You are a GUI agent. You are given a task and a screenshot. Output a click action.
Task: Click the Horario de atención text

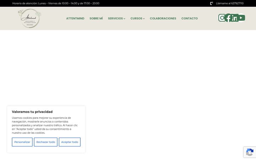(56, 3)
